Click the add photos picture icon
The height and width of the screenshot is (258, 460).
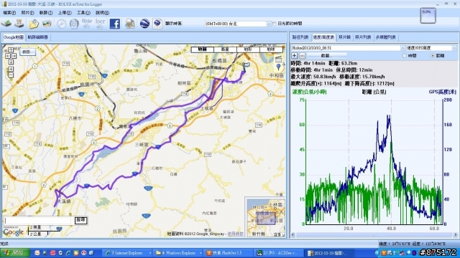pyautogui.click(x=47, y=24)
